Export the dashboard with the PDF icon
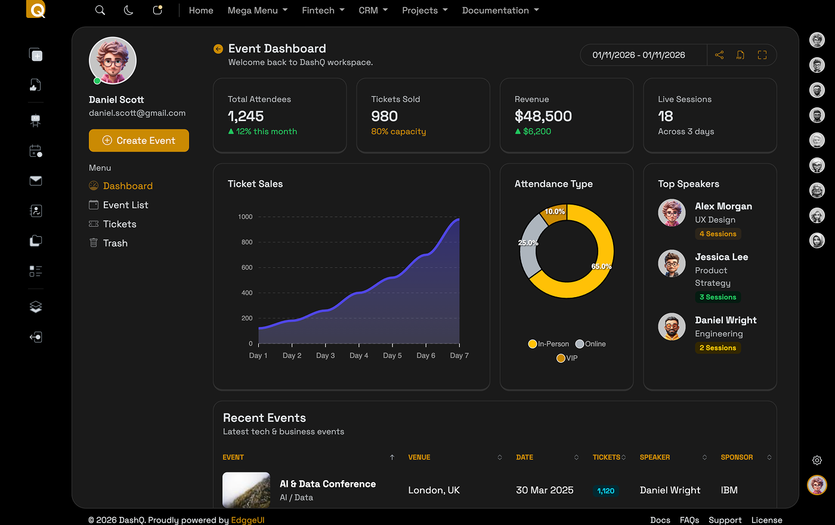The width and height of the screenshot is (835, 525). tap(740, 54)
